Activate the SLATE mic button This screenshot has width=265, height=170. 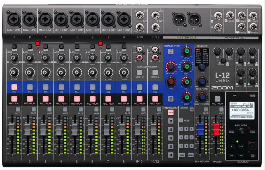pyautogui.click(x=252, y=96)
